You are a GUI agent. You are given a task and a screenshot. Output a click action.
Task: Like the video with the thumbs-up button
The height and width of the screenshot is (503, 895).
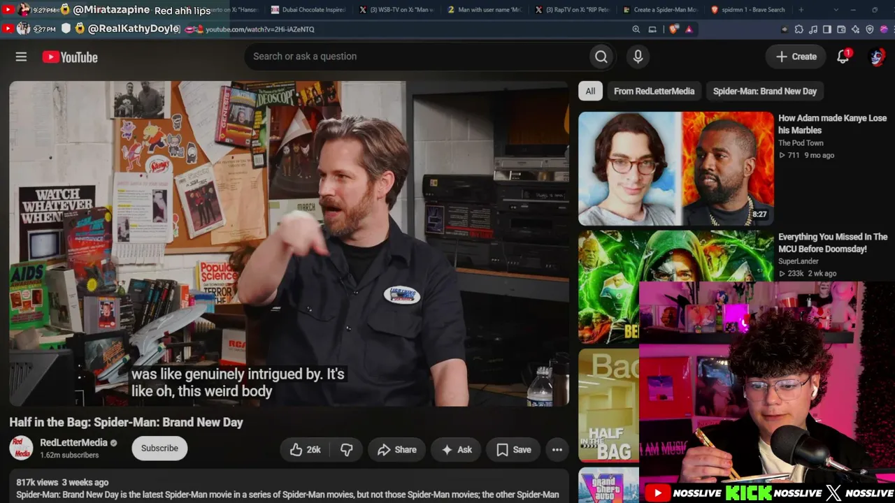click(305, 450)
